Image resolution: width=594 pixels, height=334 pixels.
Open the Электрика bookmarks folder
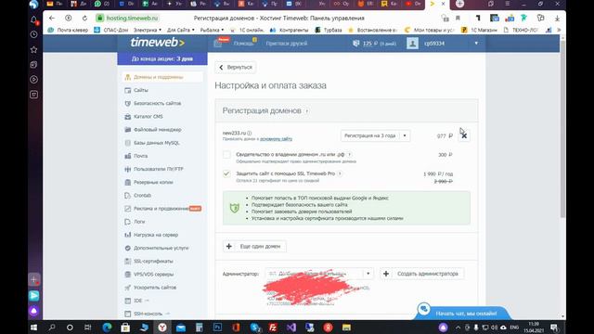148,30
